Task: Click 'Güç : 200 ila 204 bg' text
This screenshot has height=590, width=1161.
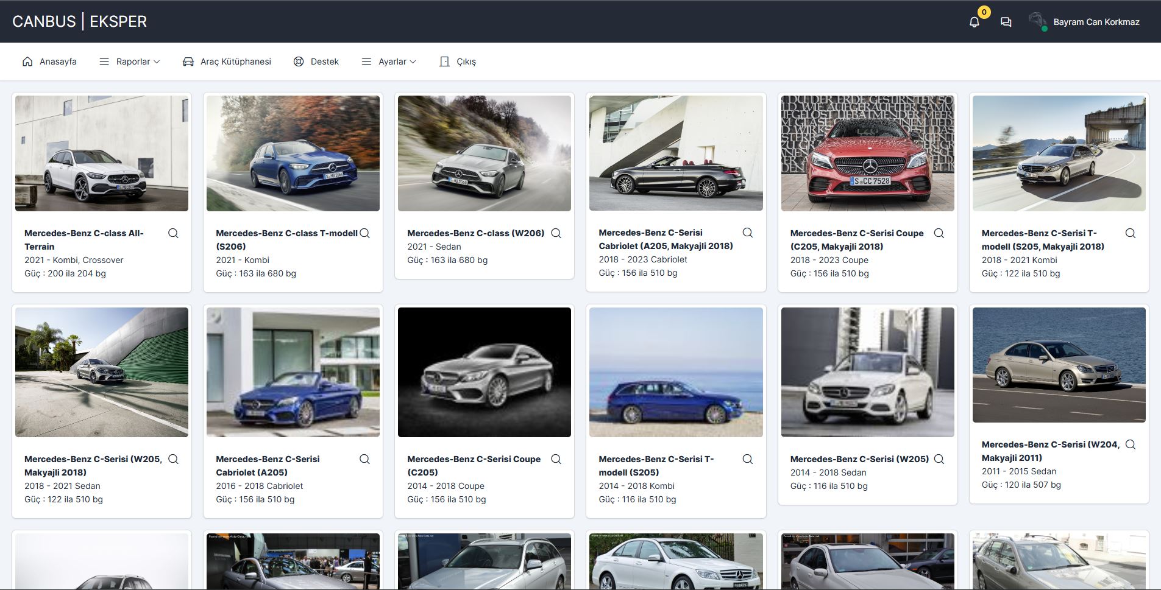Action: [65, 273]
